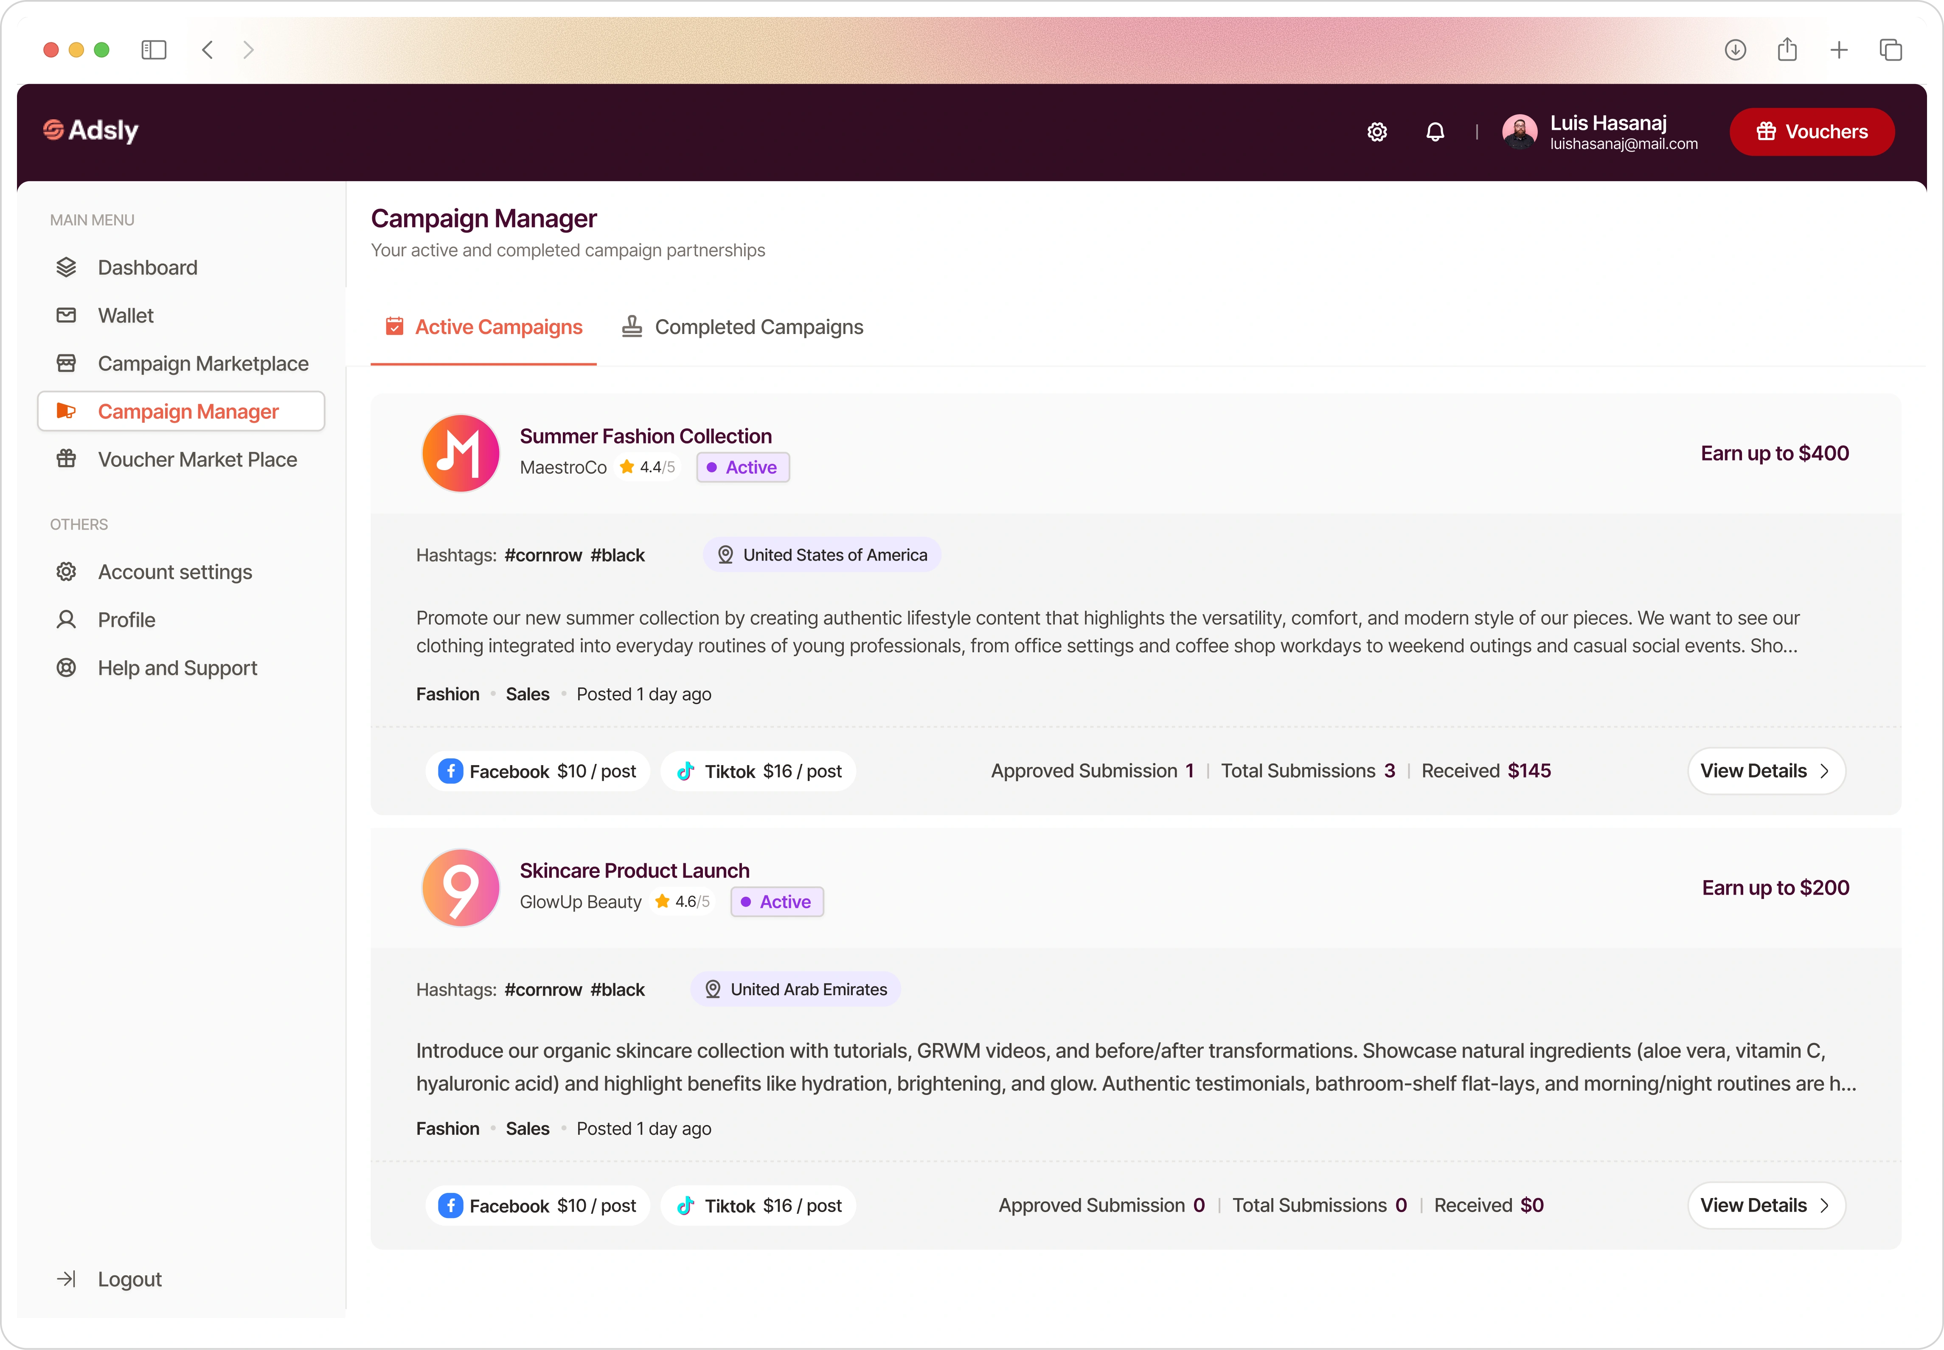This screenshot has height=1350, width=1944.
Task: Click the Adsly logo
Action: coord(90,130)
